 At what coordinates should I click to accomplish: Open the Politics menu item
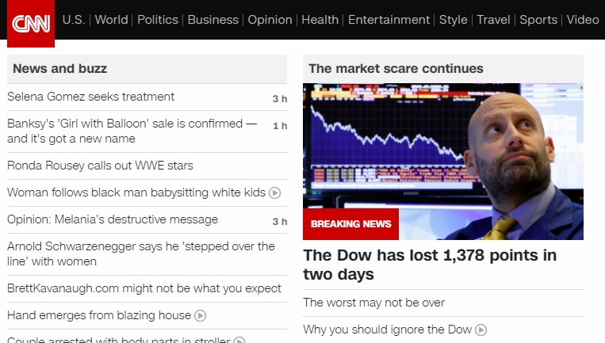[x=158, y=20]
